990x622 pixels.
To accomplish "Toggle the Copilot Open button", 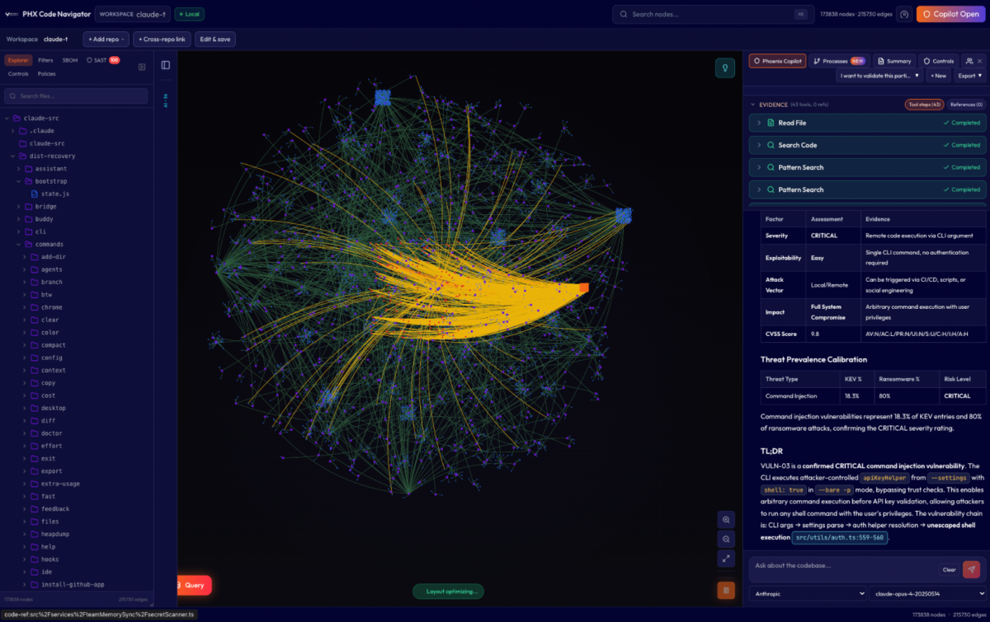I will pyautogui.click(x=950, y=14).
